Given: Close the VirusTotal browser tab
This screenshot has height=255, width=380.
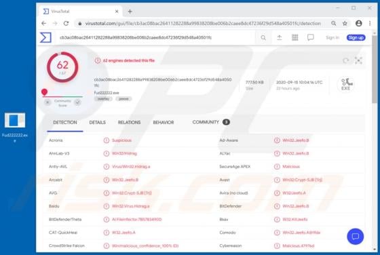Looking at the screenshot, I should pyautogui.click(x=117, y=12).
